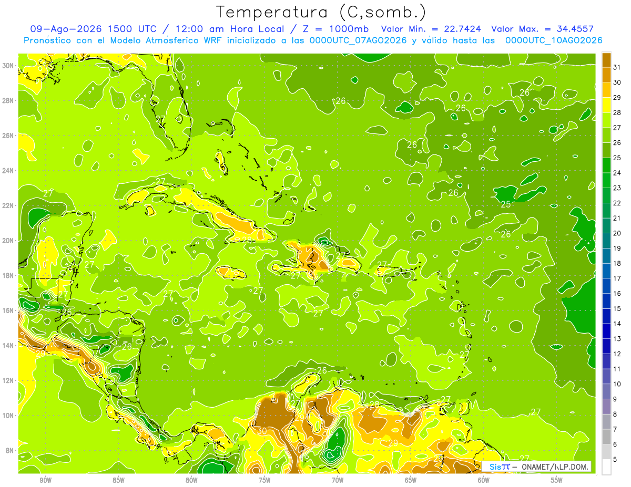Screen dimensions: 631x487
Task: Select the dark blue swatch between 13 and 14
Action: [x=606, y=331]
